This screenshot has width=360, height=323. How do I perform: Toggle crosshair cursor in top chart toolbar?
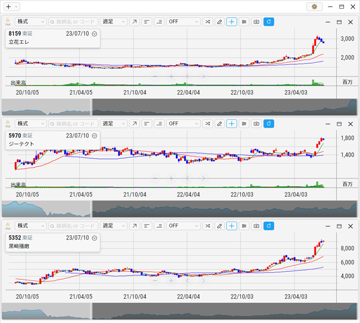click(x=232, y=22)
